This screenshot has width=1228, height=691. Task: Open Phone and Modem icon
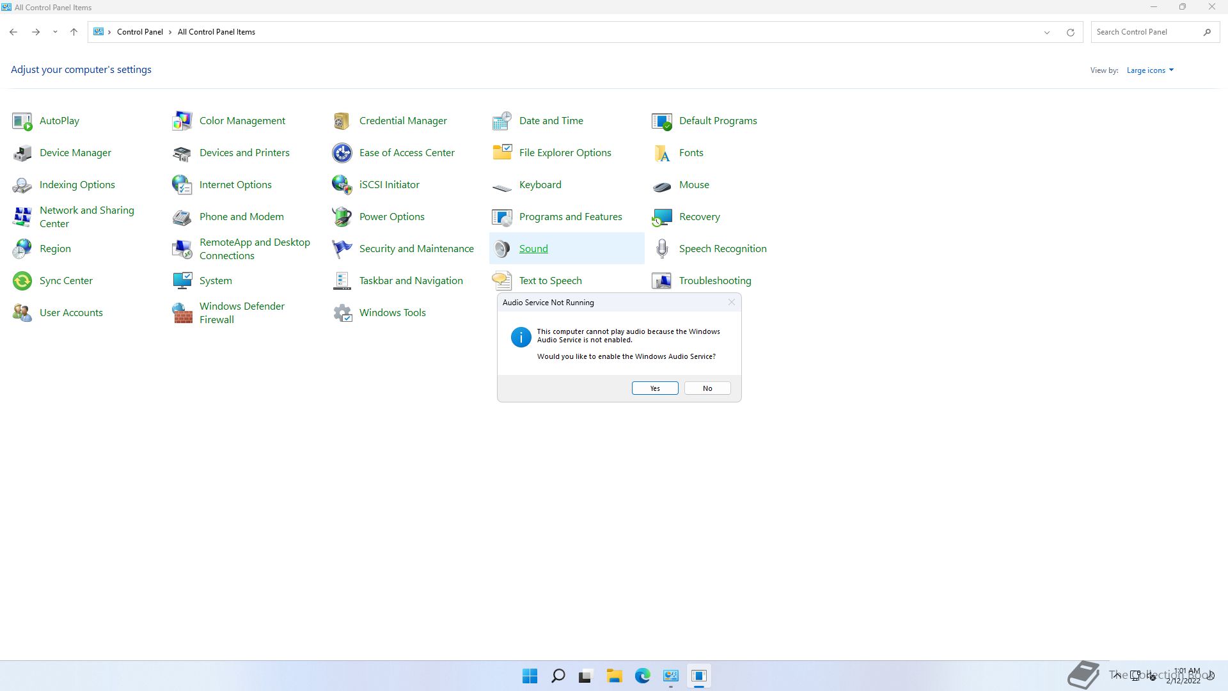click(x=182, y=217)
